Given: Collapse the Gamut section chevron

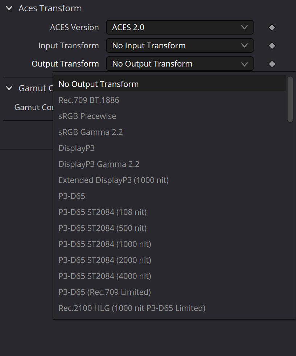Looking at the screenshot, I should (9, 88).
